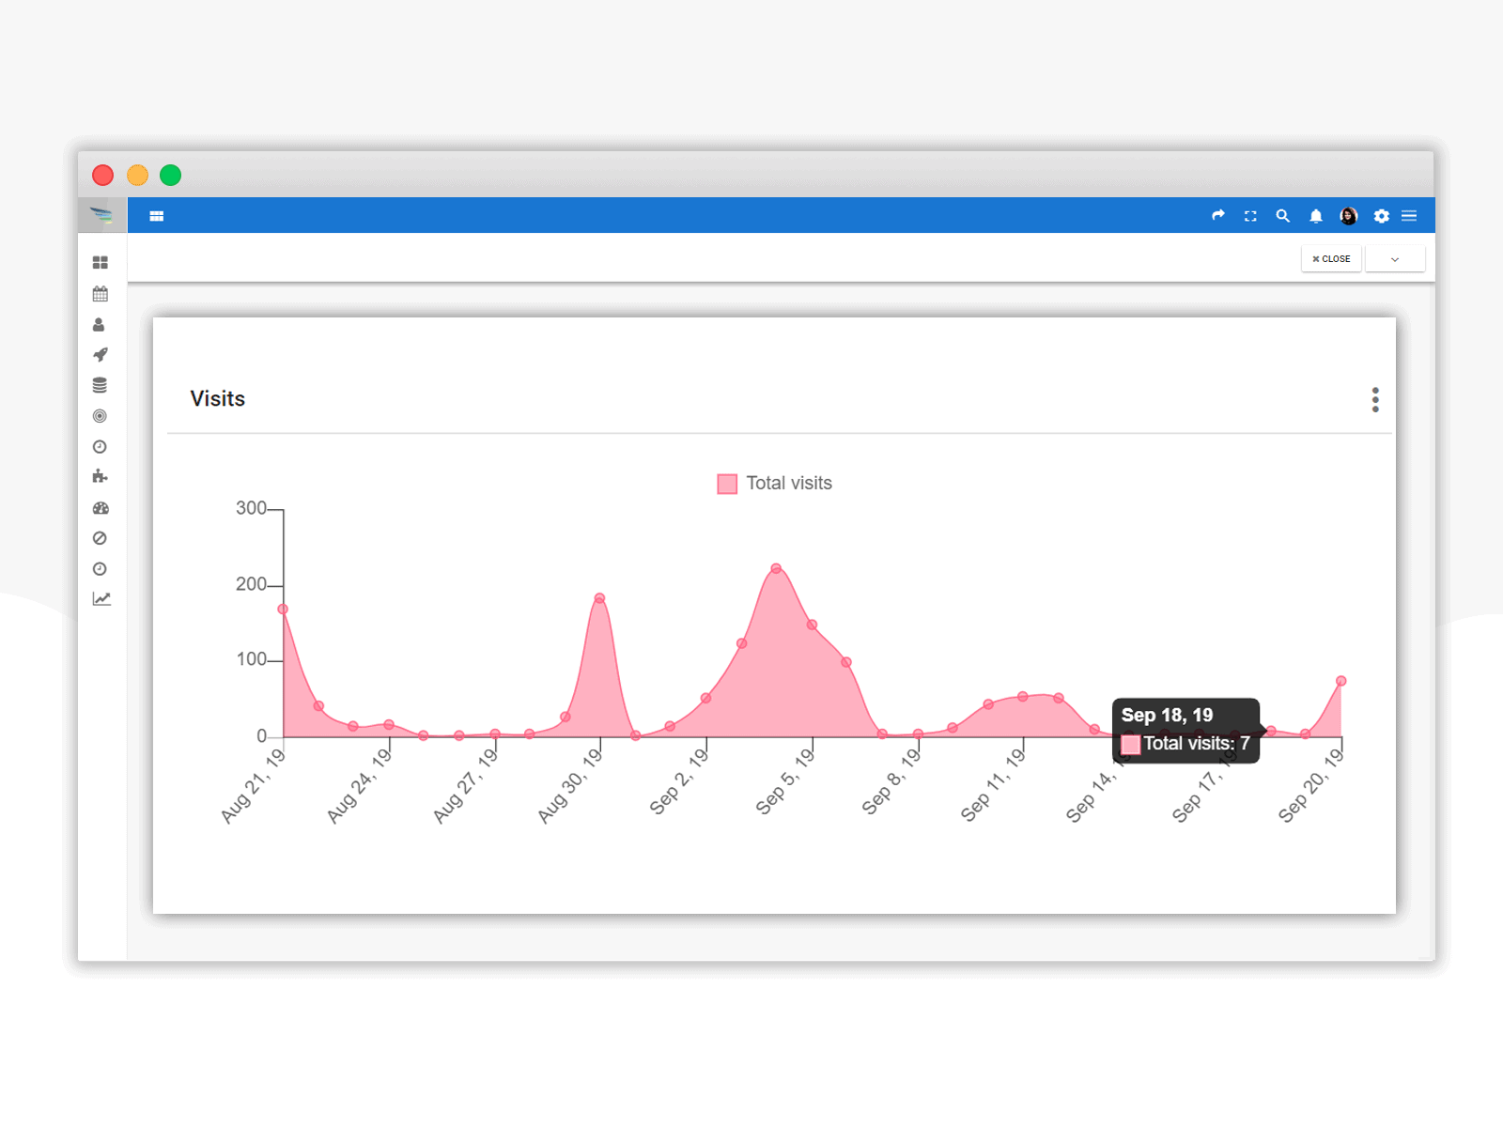Viewport: 1503px width, 1127px height.
Task: Open the calendar icon in sidebar
Action: pyautogui.click(x=101, y=294)
